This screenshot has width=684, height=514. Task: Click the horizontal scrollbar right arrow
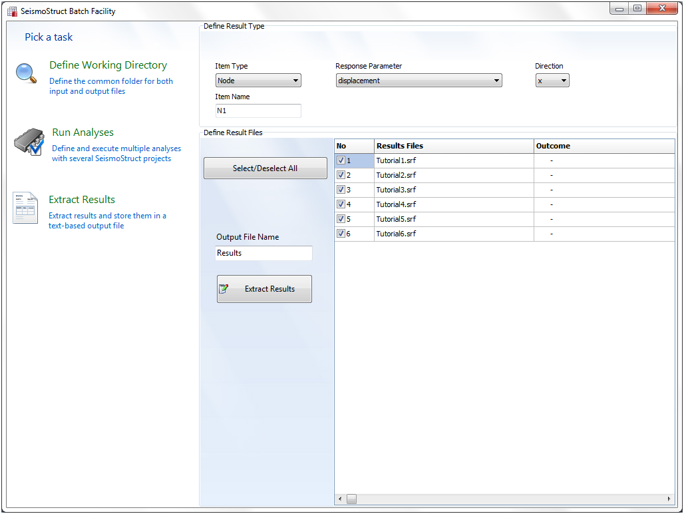(x=669, y=499)
